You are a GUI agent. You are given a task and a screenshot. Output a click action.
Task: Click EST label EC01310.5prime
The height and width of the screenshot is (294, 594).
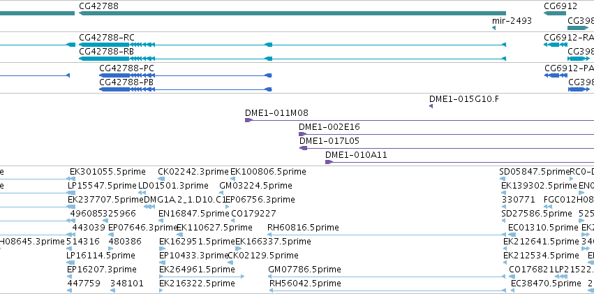(x=543, y=228)
